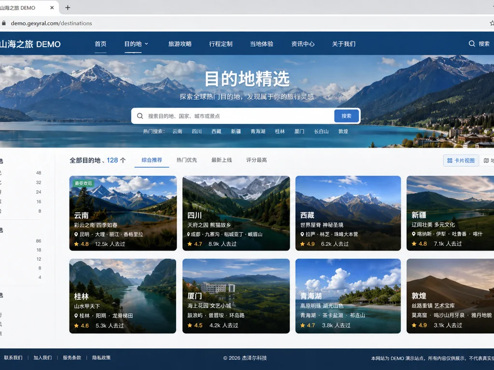Close the 山海之旅 DEMO browser tab

52,8
